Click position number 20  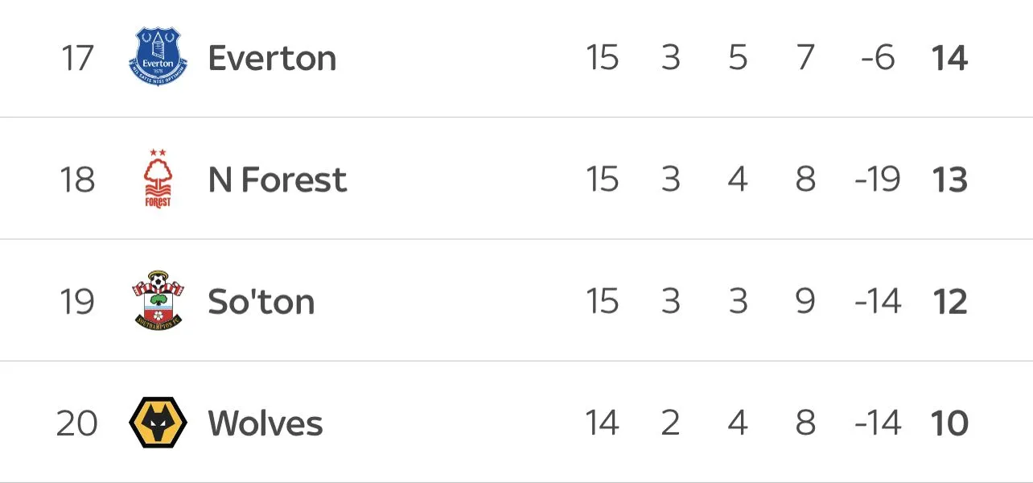[76, 423]
